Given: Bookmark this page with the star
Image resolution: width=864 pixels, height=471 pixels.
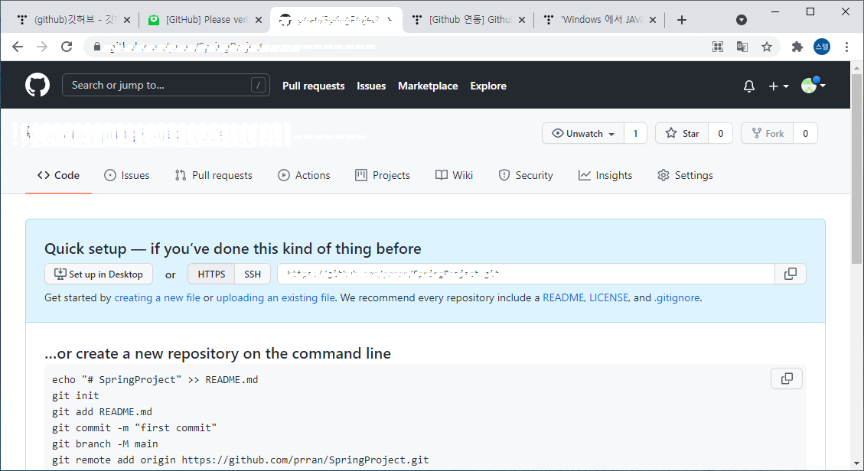Looking at the screenshot, I should click(x=767, y=47).
